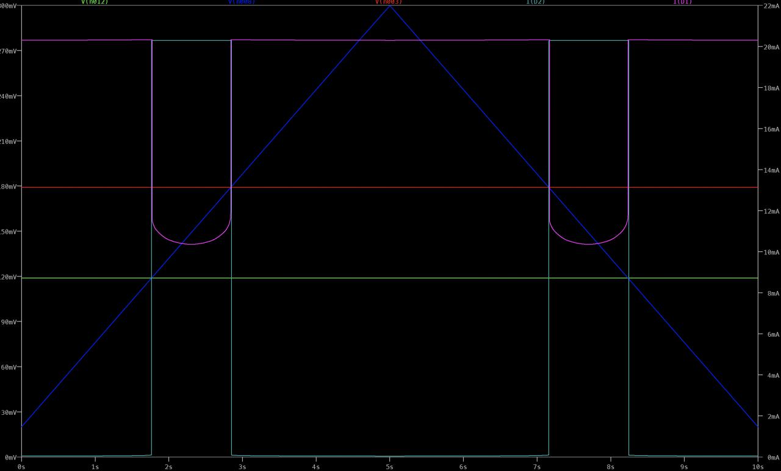Click the peak of the blue triangle waveform

click(x=390, y=6)
